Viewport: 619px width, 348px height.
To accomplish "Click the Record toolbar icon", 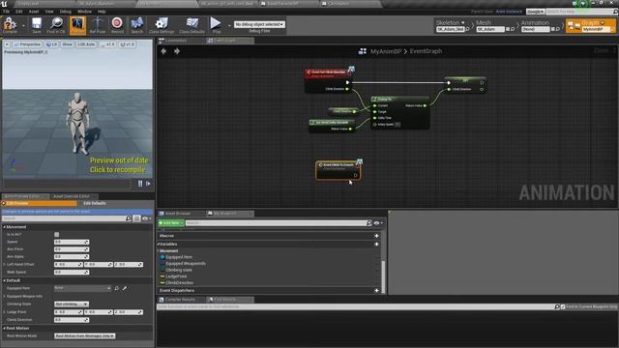I will (x=117, y=25).
